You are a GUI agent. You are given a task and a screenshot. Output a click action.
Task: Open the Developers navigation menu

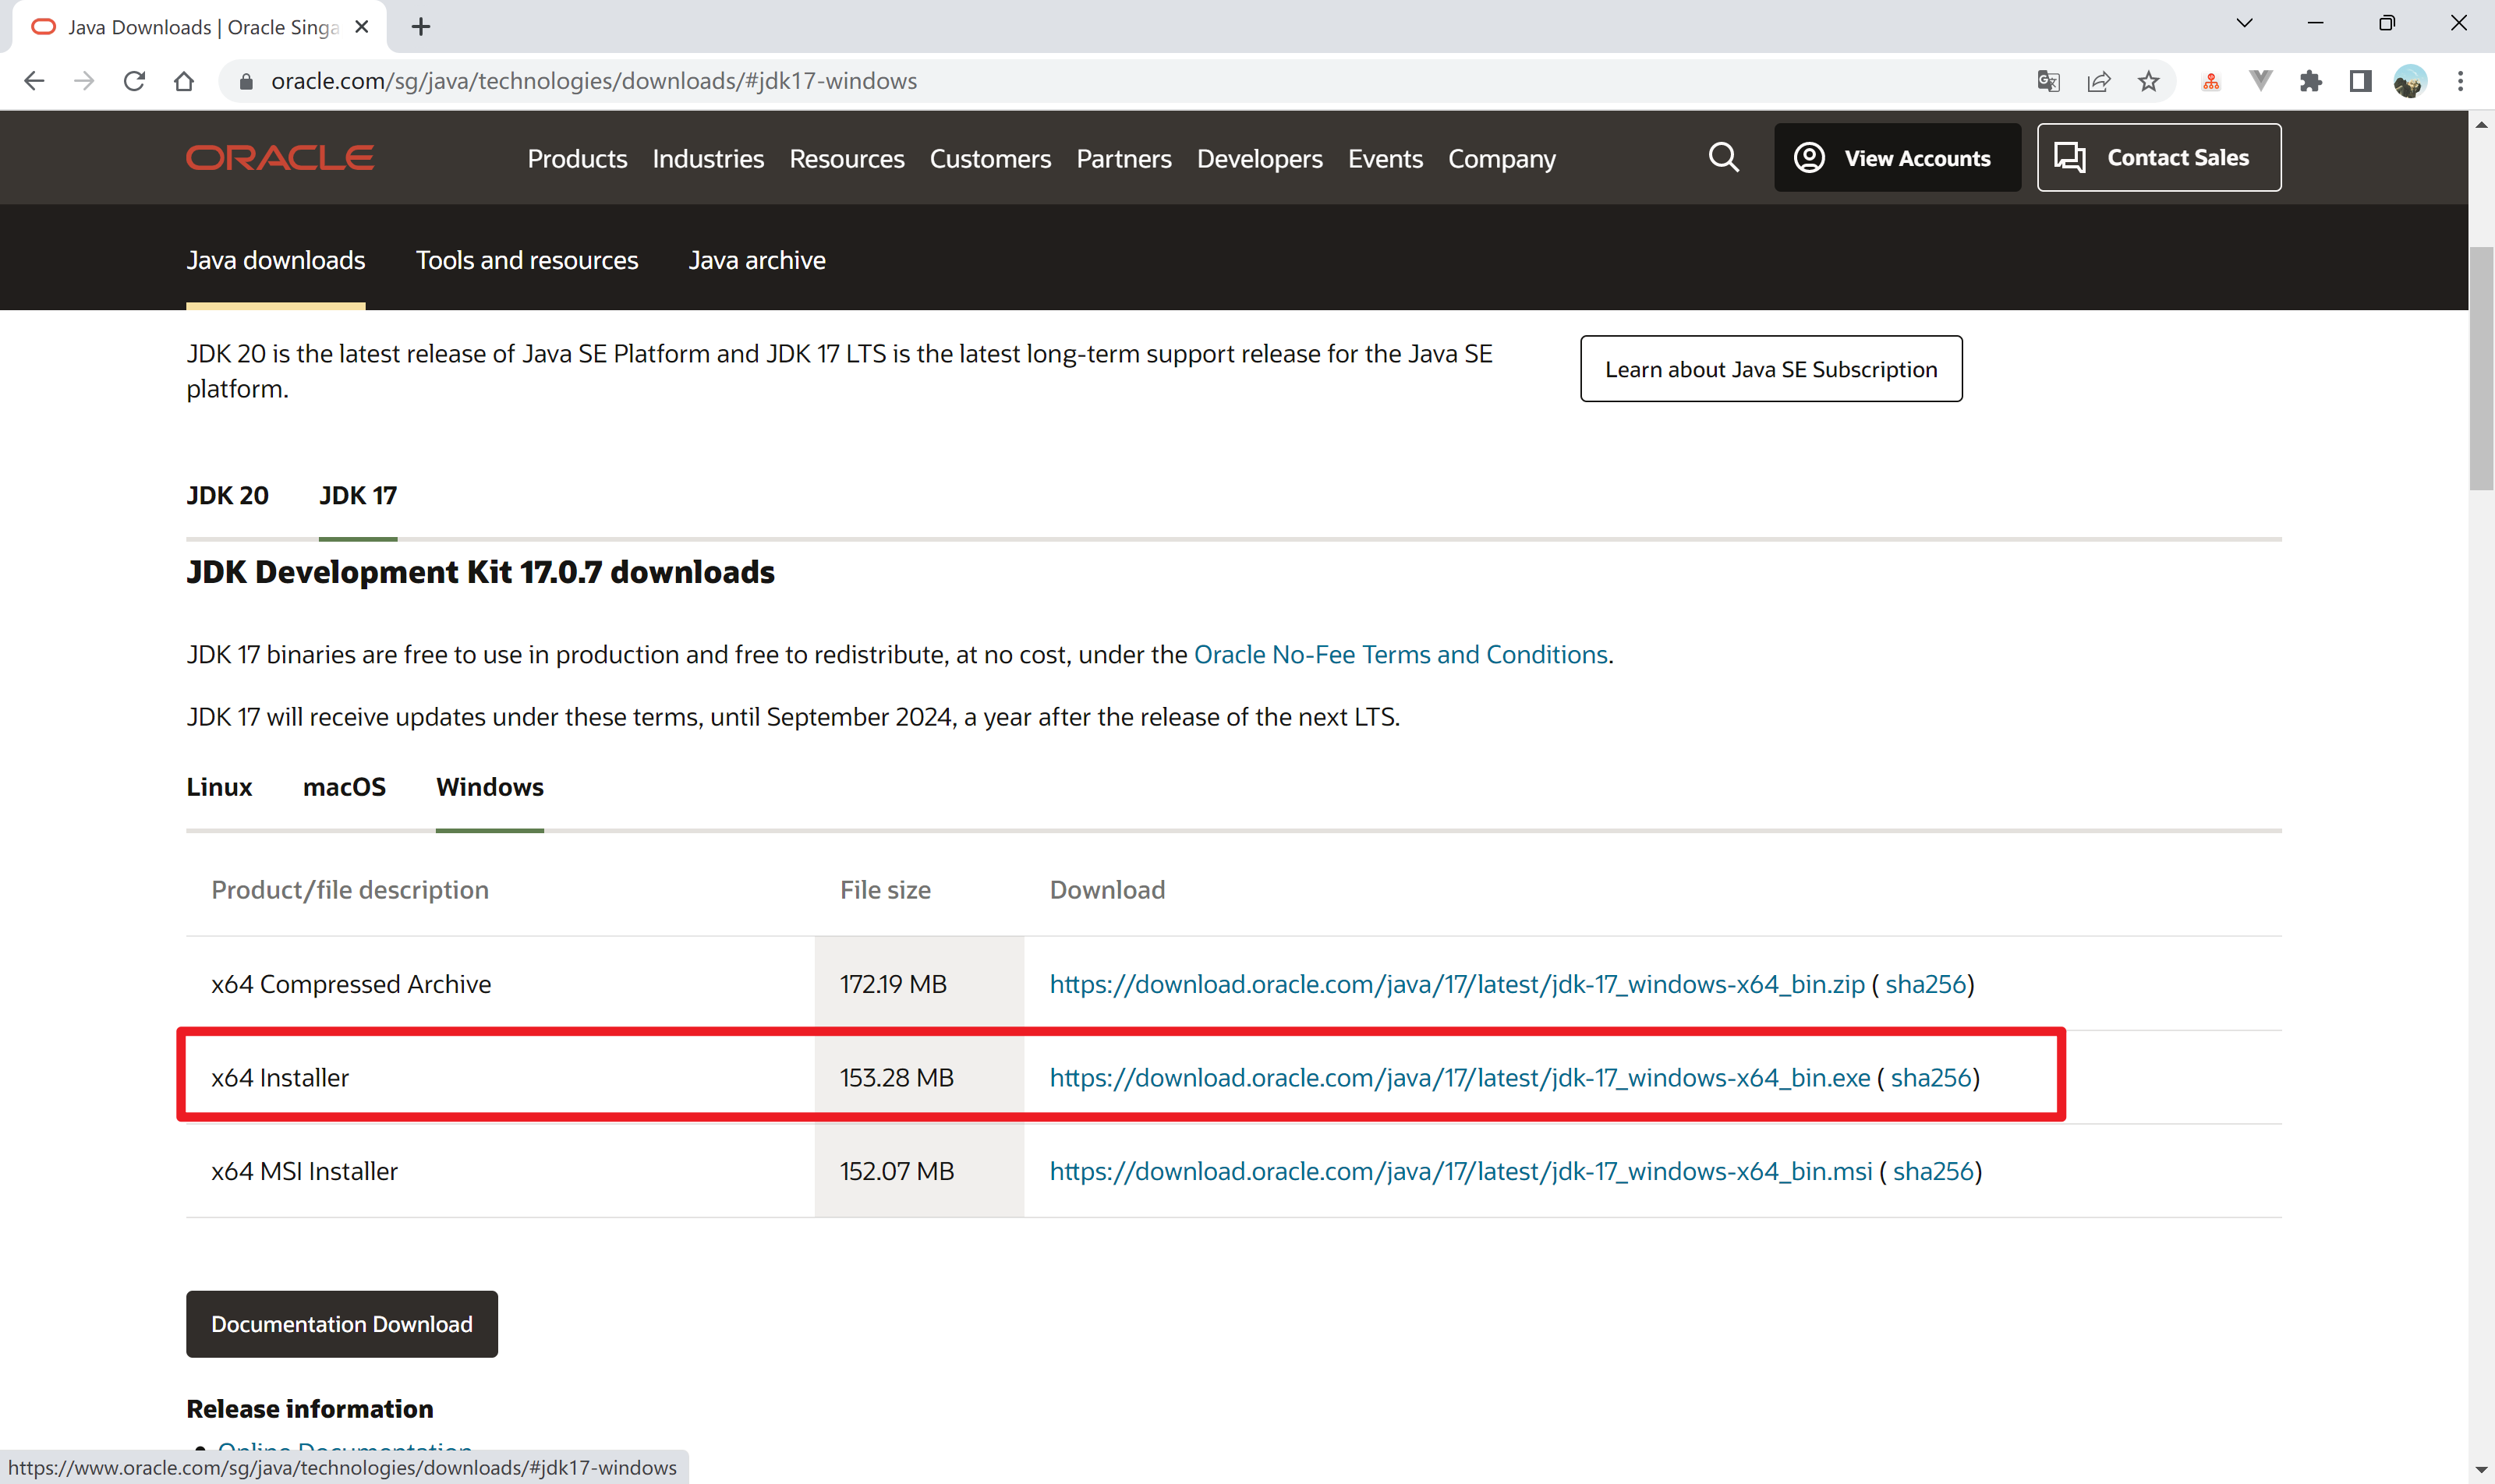[x=1259, y=159]
